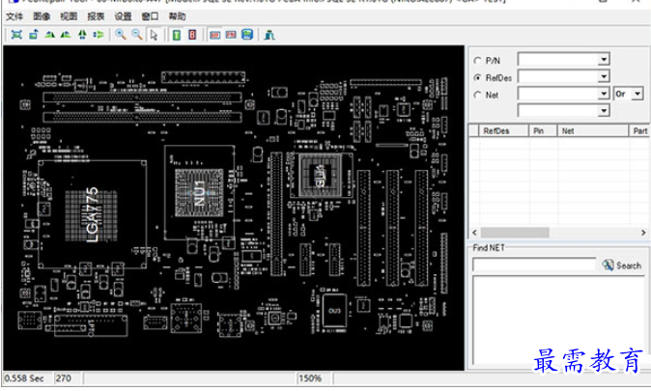Click the zoom in magnifier icon
Screen dimensions: 651x391
121,35
